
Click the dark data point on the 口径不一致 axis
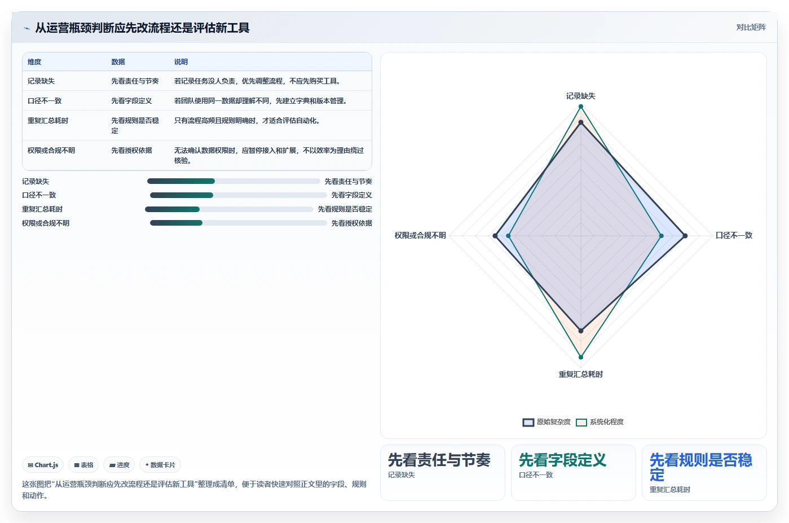coord(685,236)
